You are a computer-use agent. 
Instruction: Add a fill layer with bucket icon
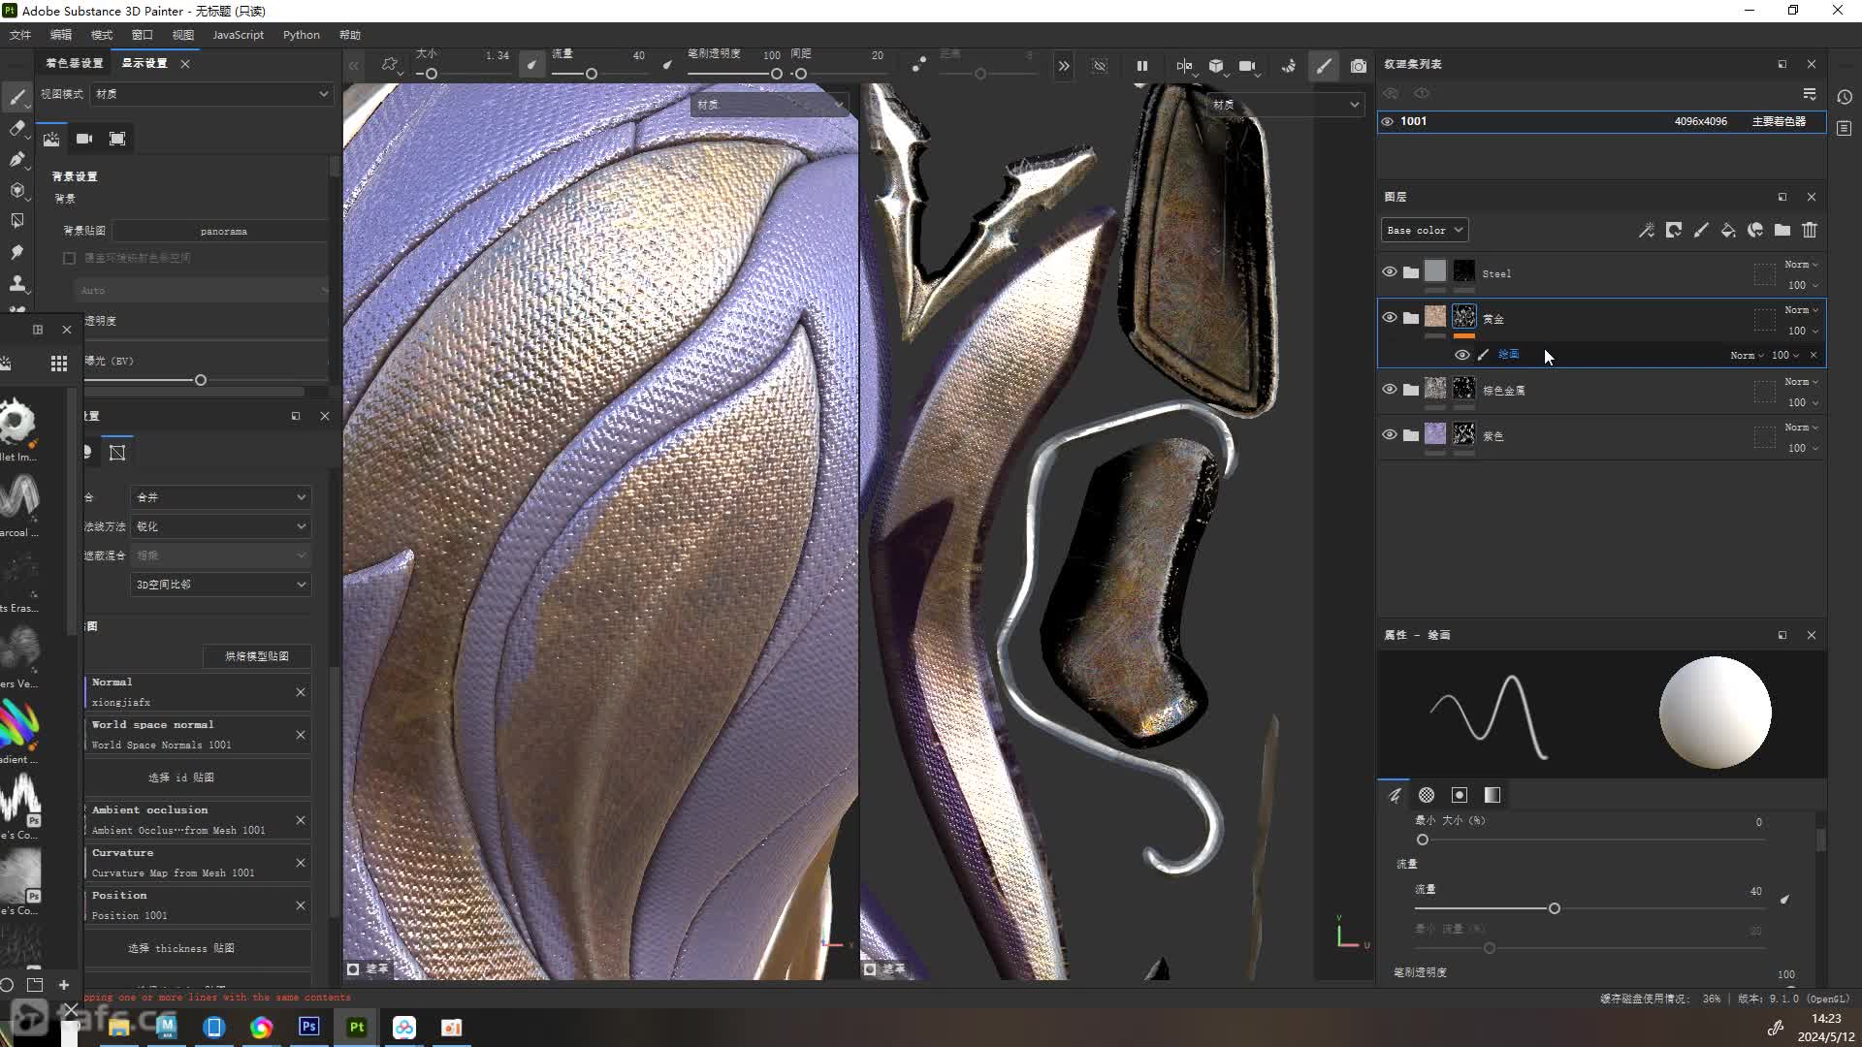tap(1728, 230)
